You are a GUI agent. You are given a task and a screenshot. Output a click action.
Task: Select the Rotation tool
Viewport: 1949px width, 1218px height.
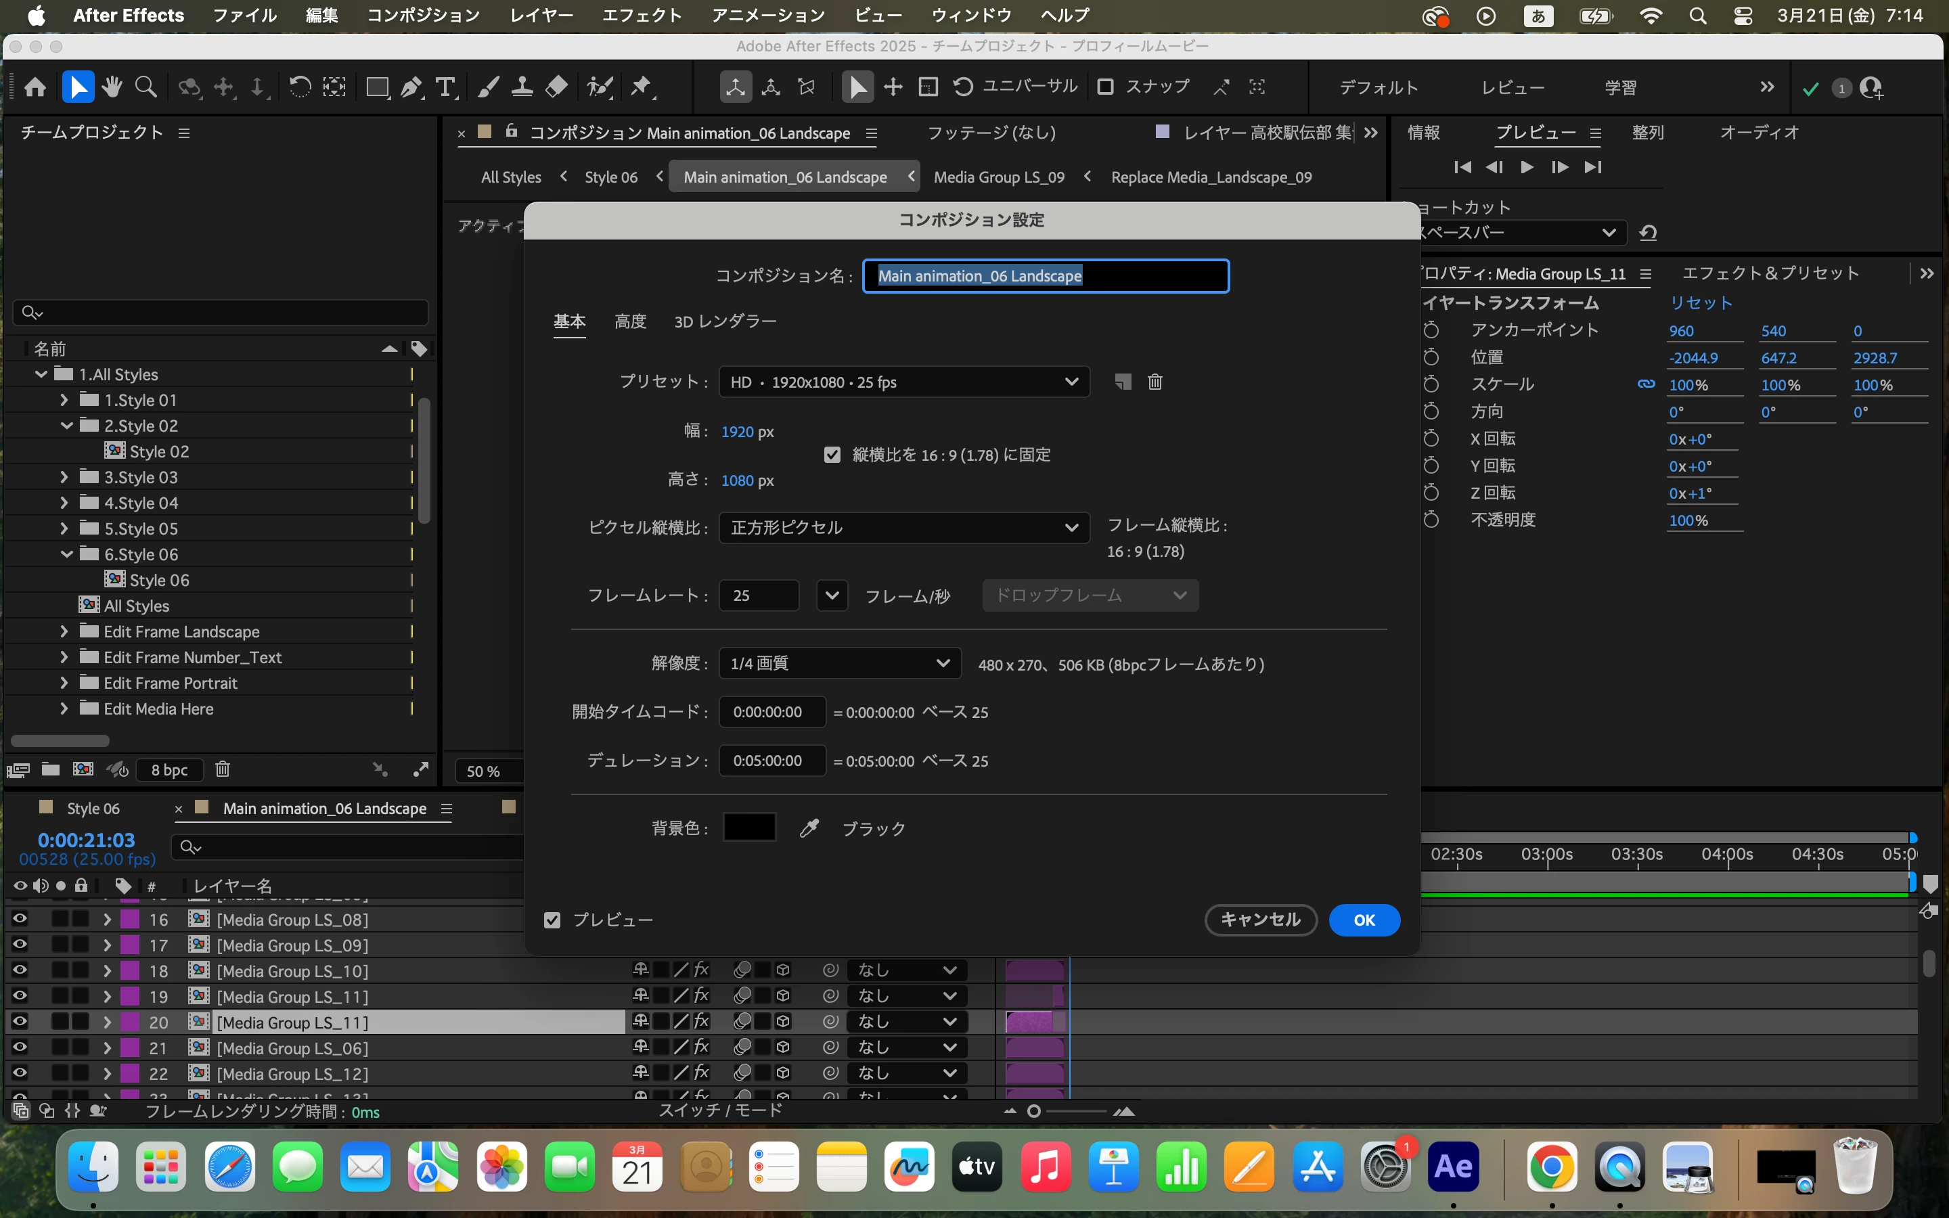tap(300, 87)
